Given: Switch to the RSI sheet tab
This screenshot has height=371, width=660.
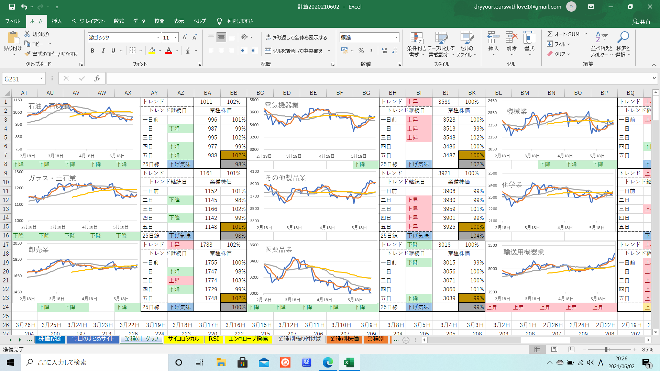Looking at the screenshot, I should pos(213,339).
